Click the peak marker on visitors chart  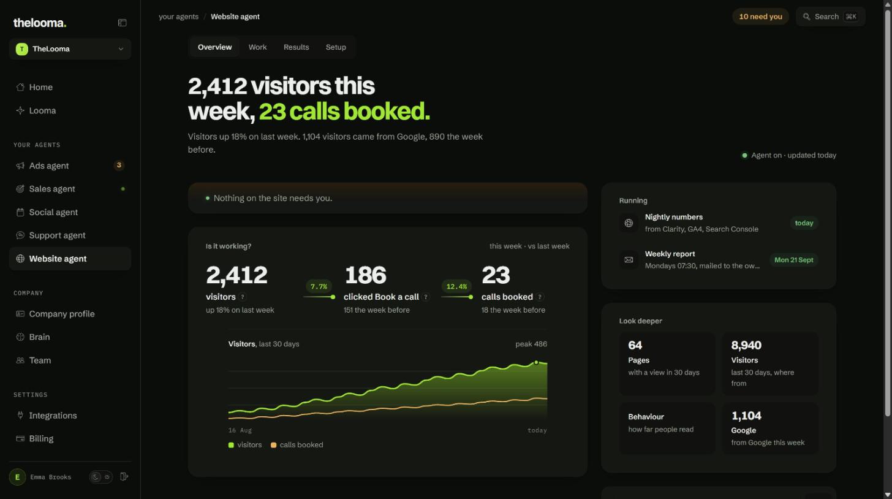[x=536, y=362]
